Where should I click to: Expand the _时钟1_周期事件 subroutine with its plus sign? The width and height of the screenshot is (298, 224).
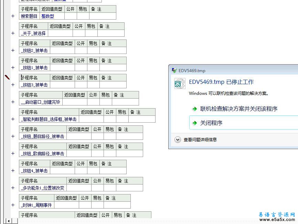tap(13, 205)
